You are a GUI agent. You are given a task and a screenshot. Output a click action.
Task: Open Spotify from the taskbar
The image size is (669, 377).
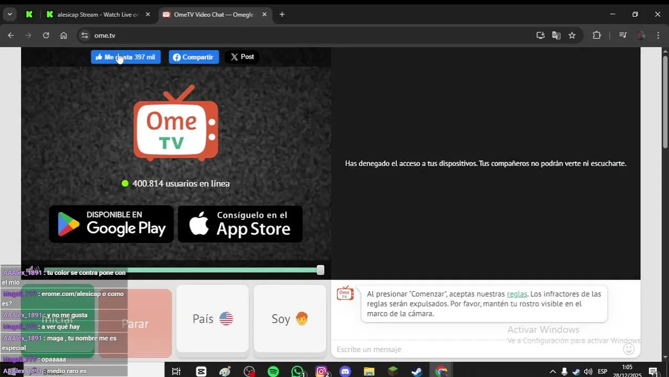click(273, 371)
